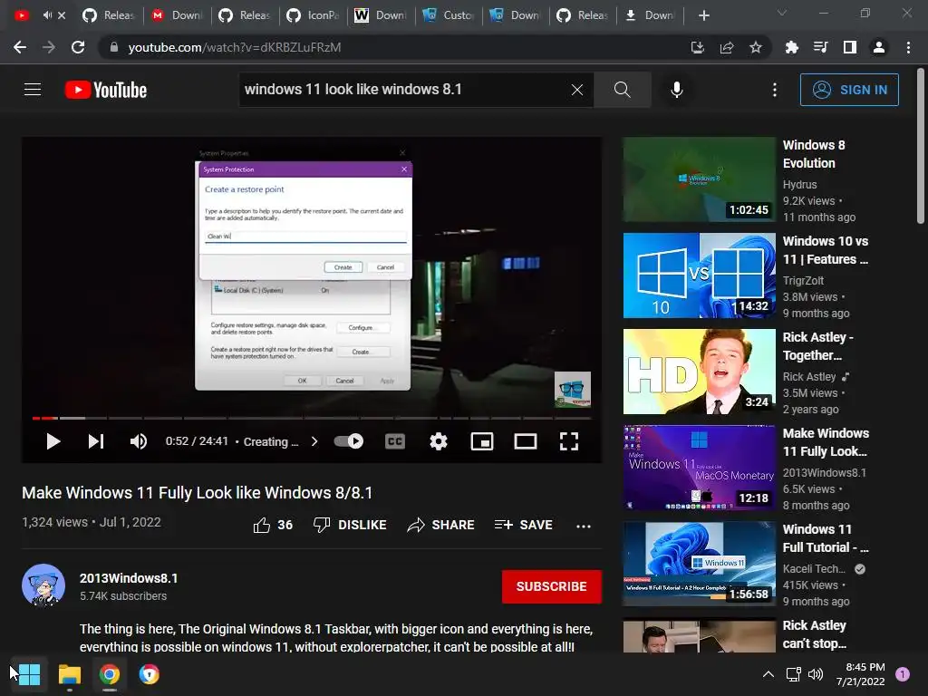Image resolution: width=928 pixels, height=696 pixels.
Task: Open Windows 8 Evolution video thumbnail
Action: (x=699, y=179)
